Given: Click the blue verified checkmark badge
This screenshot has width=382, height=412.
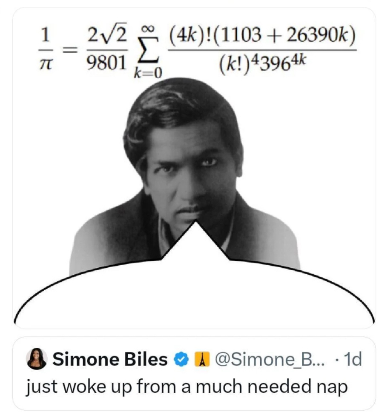Looking at the screenshot, I should [x=181, y=359].
